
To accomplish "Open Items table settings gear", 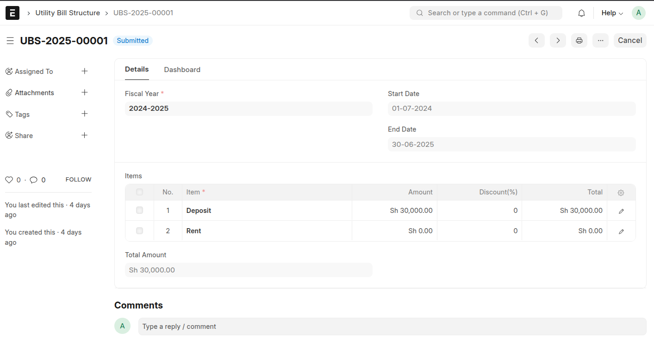I will coord(621,193).
